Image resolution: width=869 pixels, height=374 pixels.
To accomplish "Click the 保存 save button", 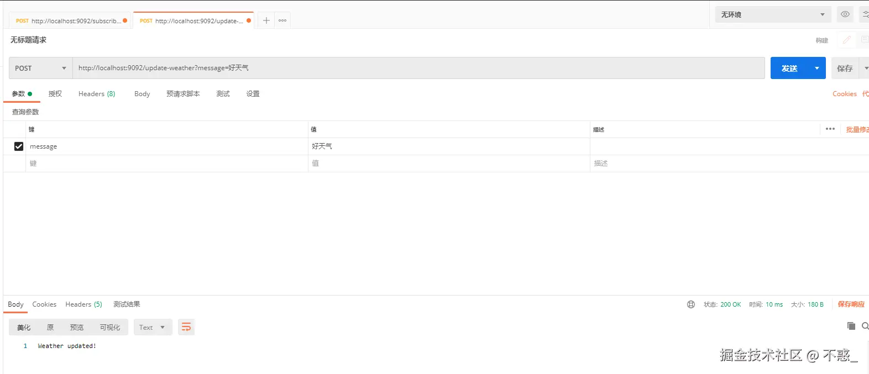I will [845, 68].
